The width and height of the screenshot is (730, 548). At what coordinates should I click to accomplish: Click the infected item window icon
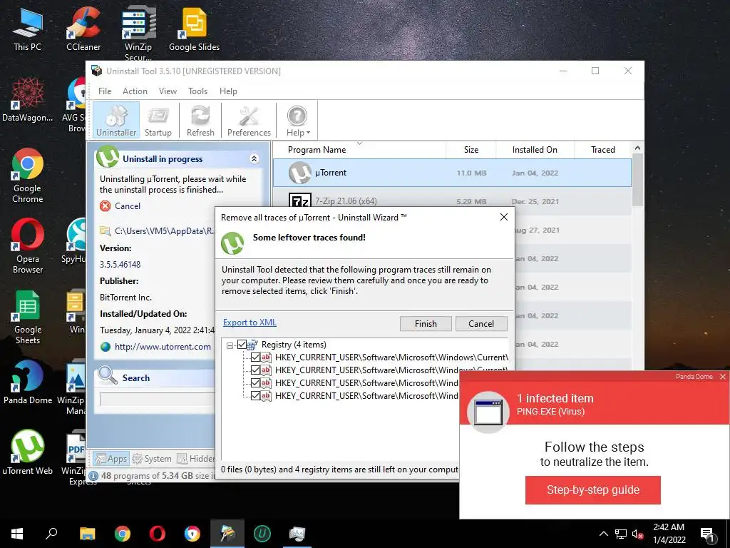488,412
